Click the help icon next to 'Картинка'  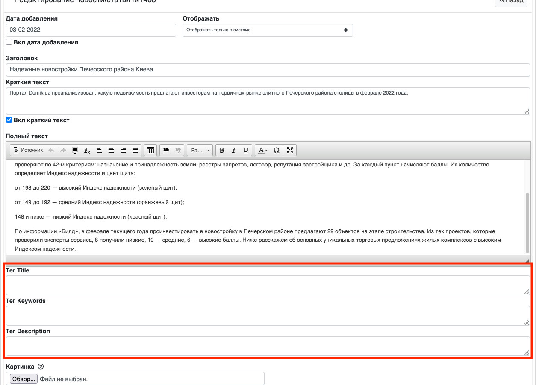pos(41,367)
